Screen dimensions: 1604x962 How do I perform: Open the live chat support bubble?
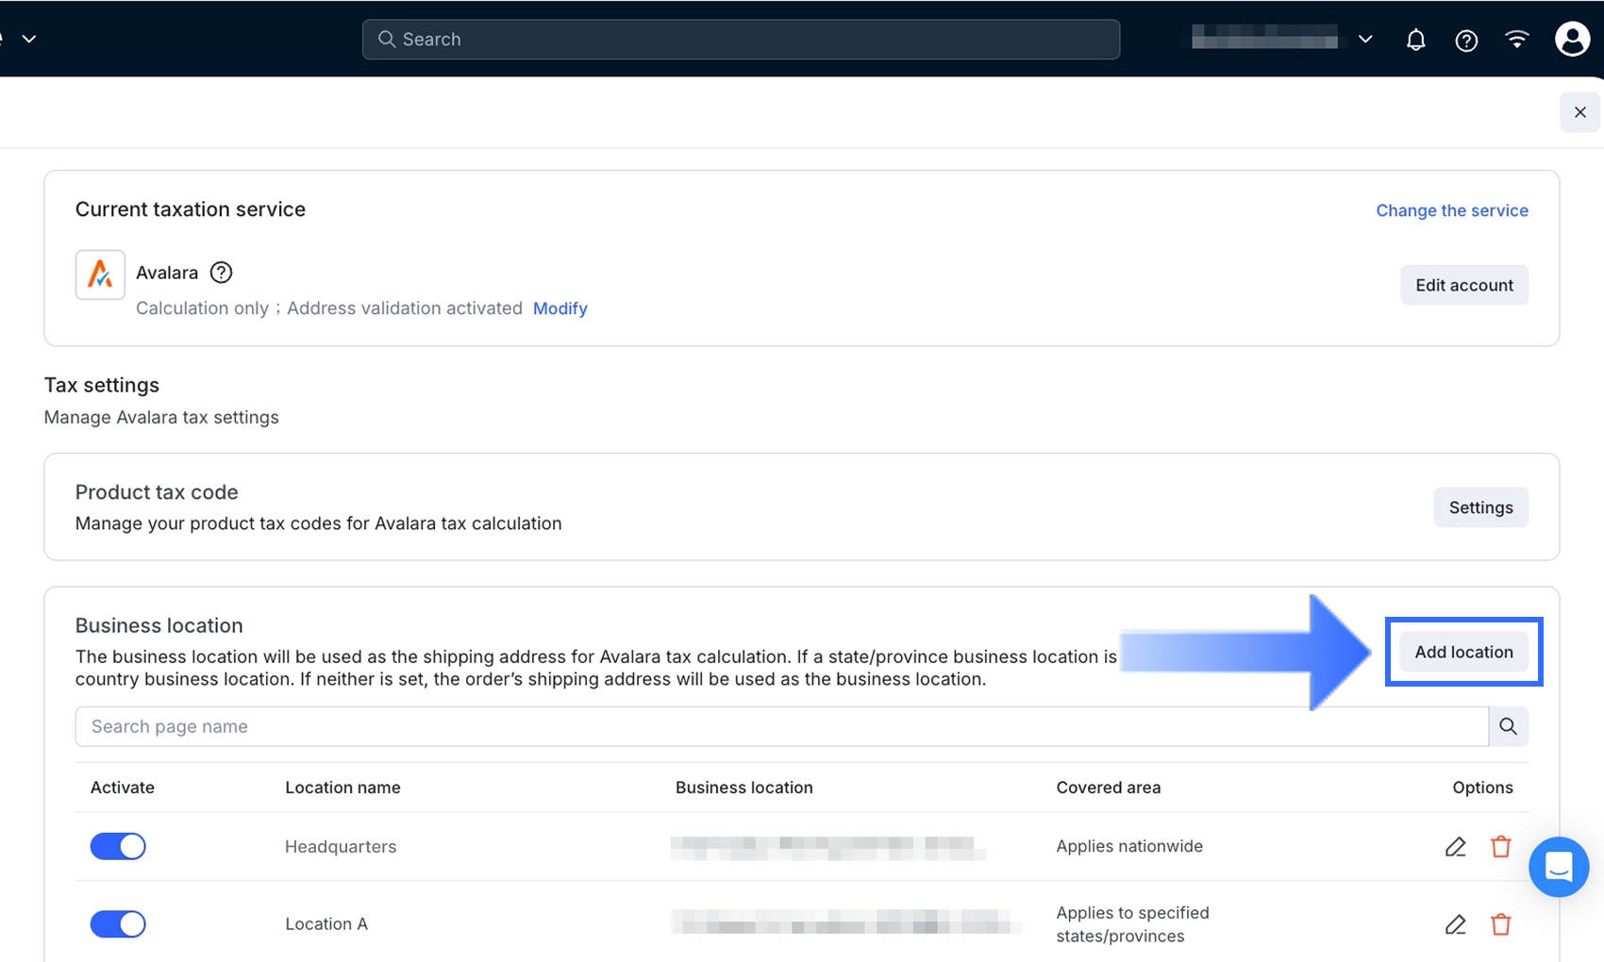pyautogui.click(x=1559, y=867)
